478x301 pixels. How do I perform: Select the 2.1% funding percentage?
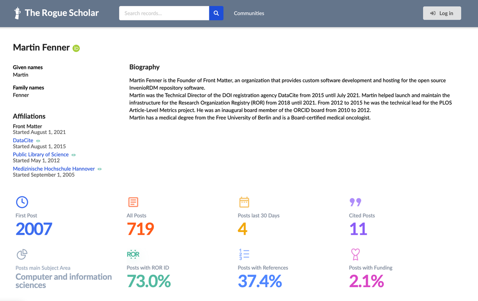366,281
